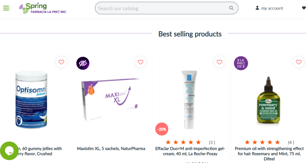The height and width of the screenshot is (163, 306).
Task: View the Optisomn jar product image
Action: tap(31, 100)
